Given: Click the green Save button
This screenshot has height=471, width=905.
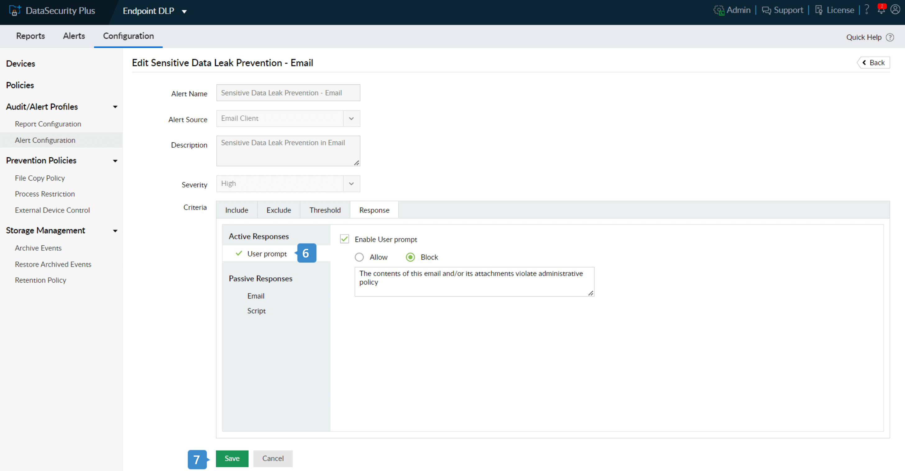Looking at the screenshot, I should click(x=232, y=458).
